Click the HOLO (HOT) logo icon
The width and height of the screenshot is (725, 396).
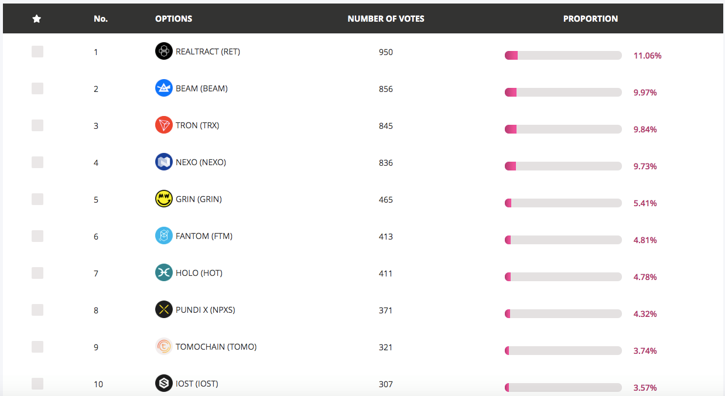coord(163,273)
